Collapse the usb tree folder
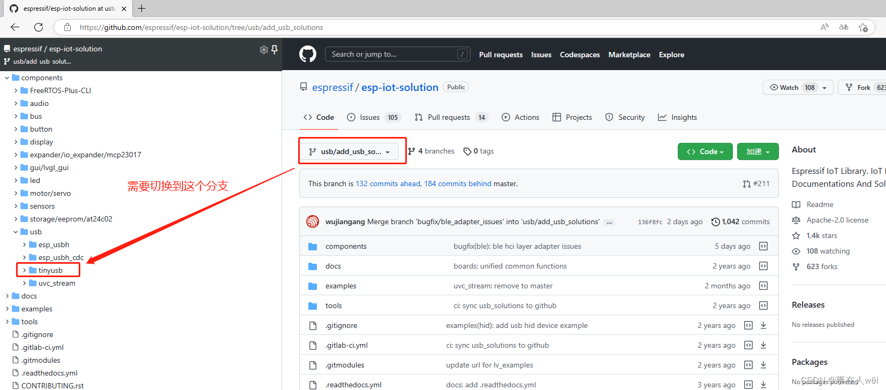 pyautogui.click(x=16, y=232)
